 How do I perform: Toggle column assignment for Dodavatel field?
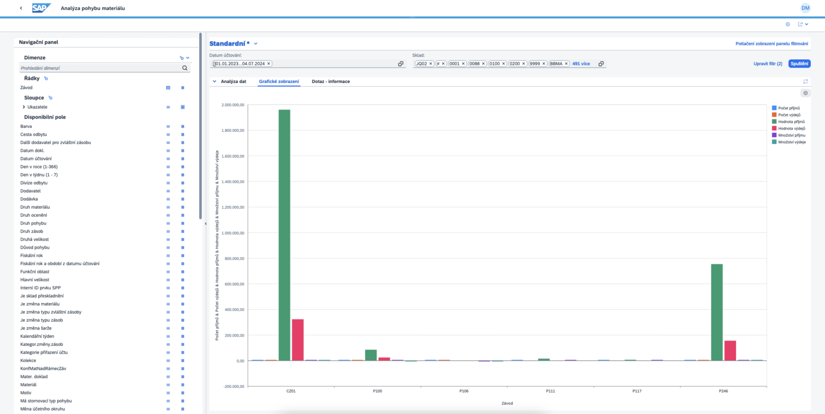pyautogui.click(x=183, y=191)
